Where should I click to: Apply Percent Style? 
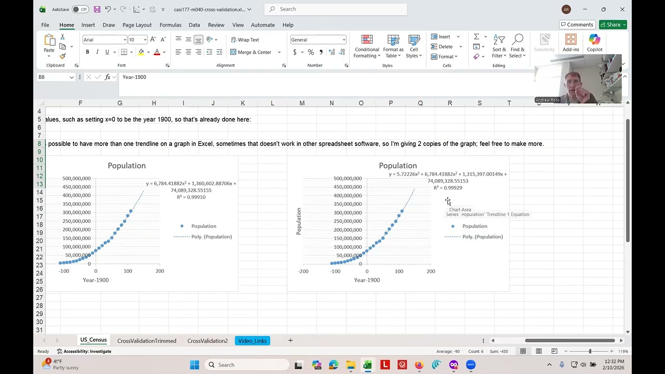tap(311, 52)
